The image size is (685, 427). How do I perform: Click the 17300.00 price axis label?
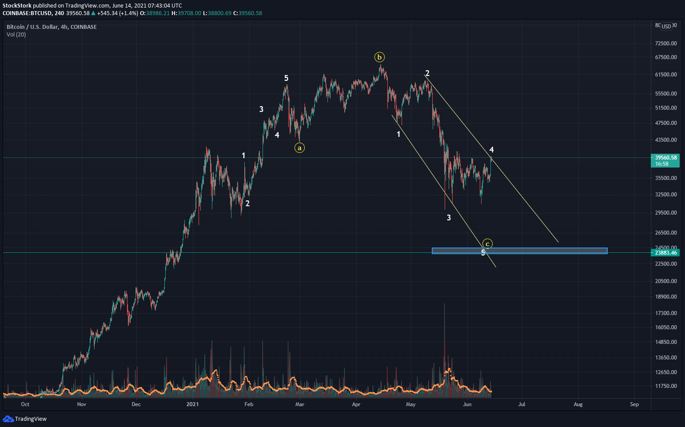666,313
